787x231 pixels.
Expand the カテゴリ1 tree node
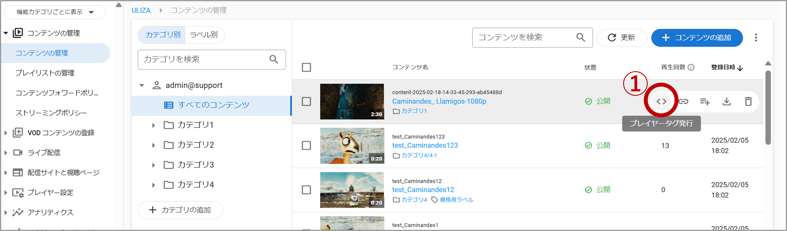(153, 125)
